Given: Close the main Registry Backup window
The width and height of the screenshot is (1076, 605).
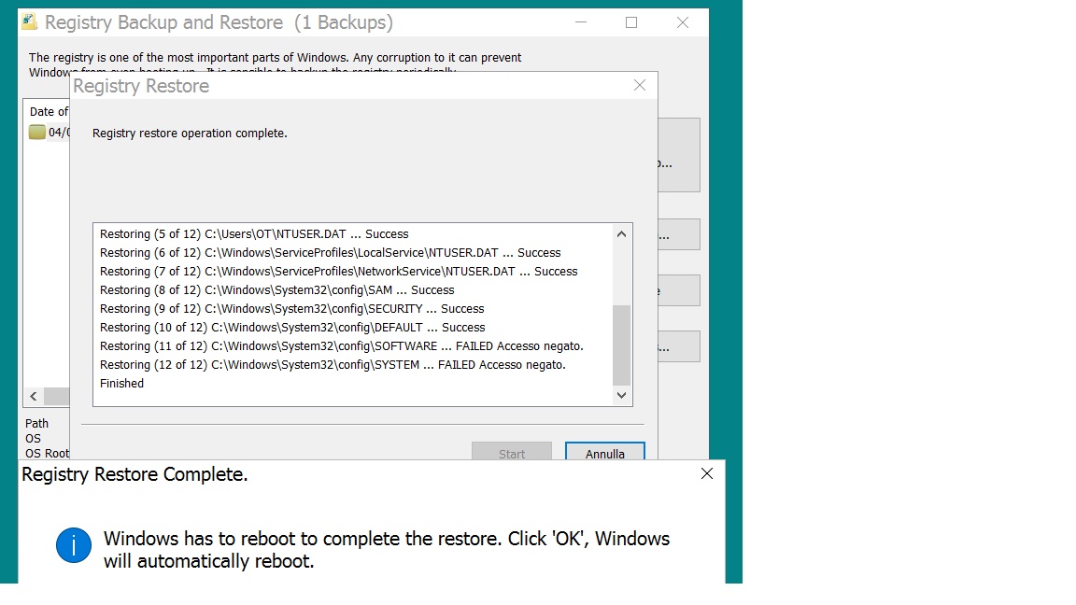Looking at the screenshot, I should pos(683,22).
